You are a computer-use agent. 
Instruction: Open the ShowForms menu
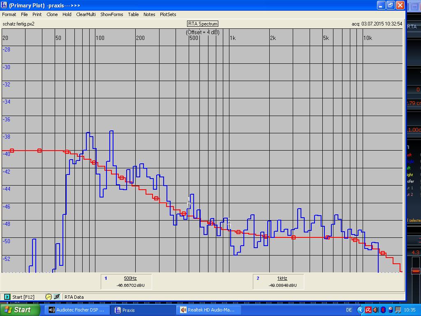[x=111, y=14]
